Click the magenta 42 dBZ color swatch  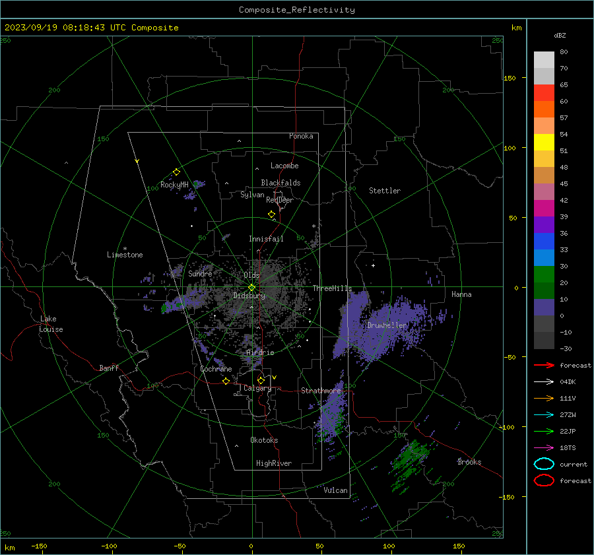544,209
